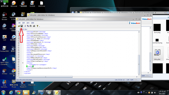Click the Line 52 Col 12 status indicator

click(x=120, y=80)
